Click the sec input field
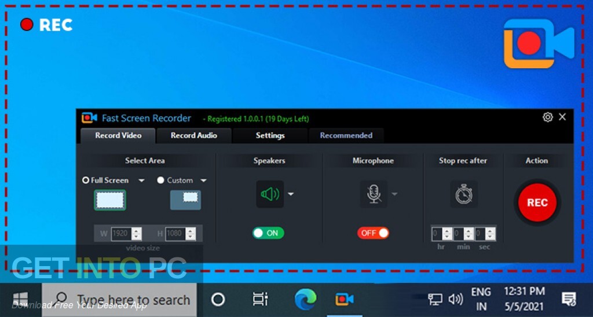593x317 pixels. [x=480, y=234]
